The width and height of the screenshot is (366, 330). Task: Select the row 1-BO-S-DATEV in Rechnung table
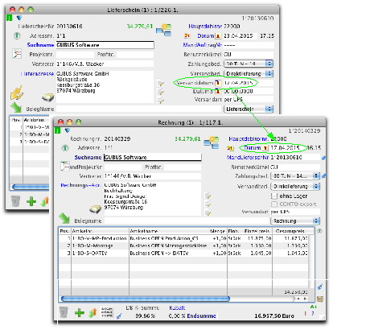pyautogui.click(x=183, y=253)
